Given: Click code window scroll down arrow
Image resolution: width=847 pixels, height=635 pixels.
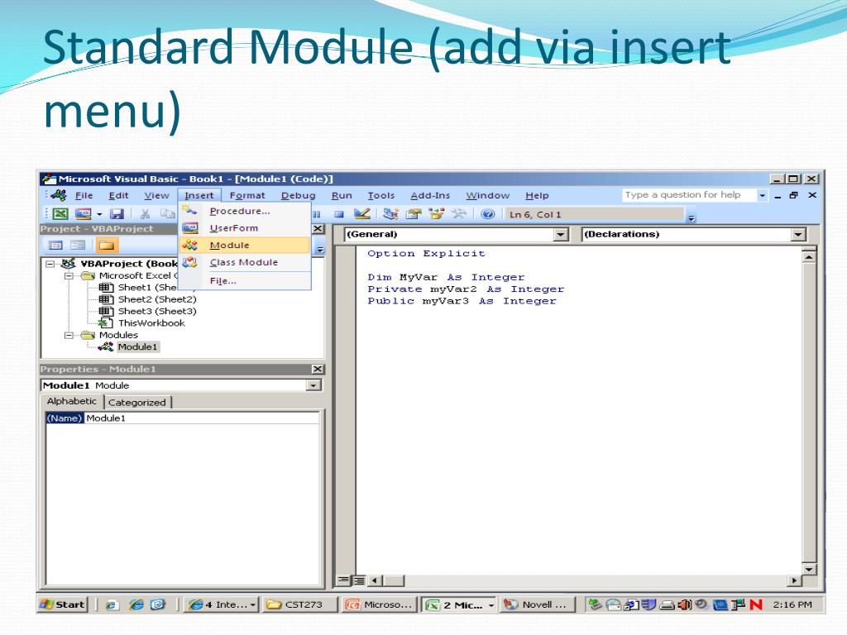Looking at the screenshot, I should pos(809,569).
